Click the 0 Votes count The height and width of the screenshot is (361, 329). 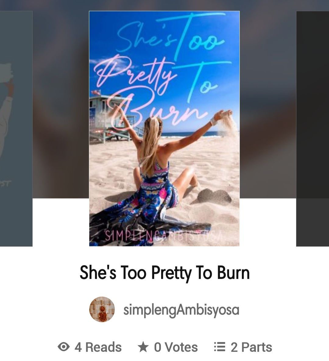176,347
